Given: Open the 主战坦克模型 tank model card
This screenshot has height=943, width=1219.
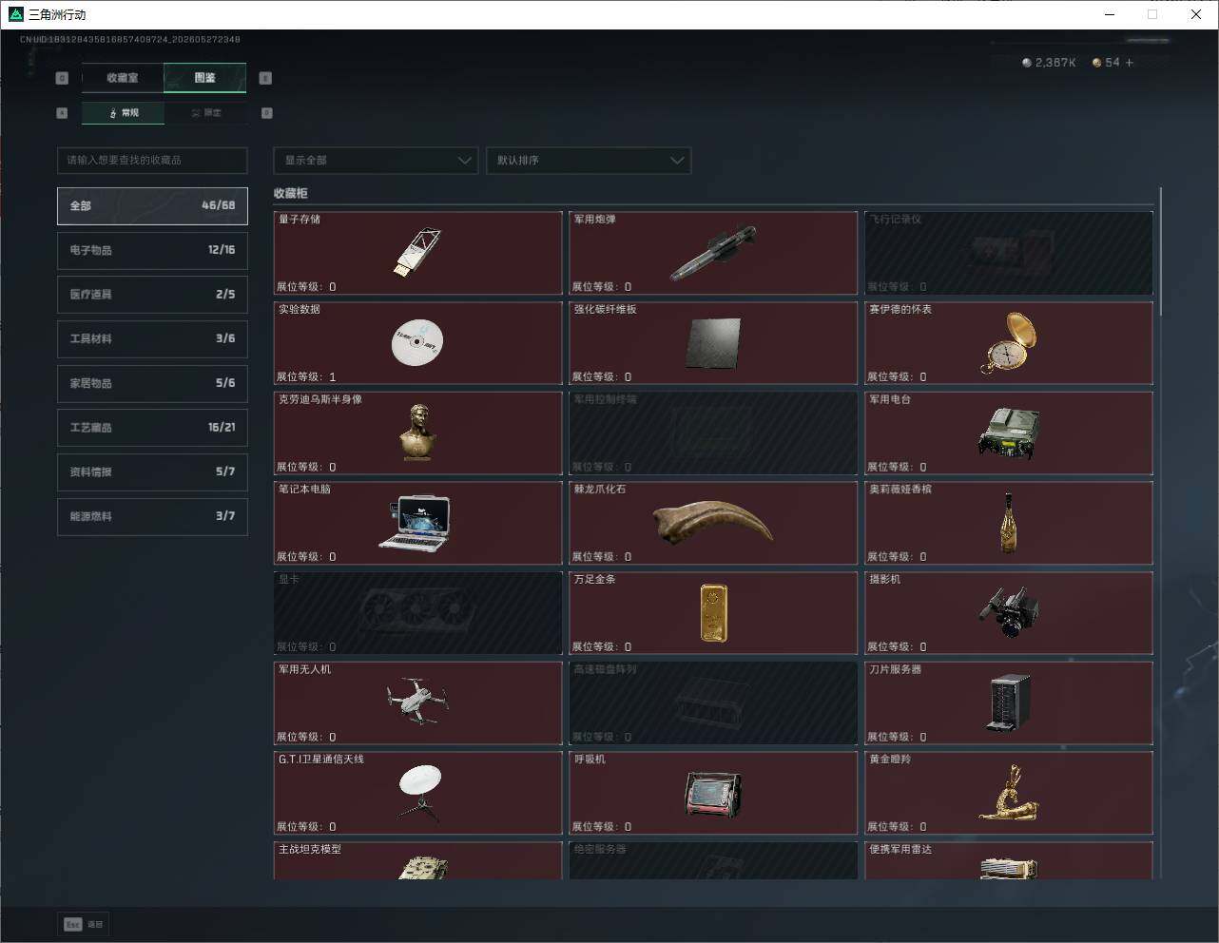Looking at the screenshot, I should (x=417, y=860).
